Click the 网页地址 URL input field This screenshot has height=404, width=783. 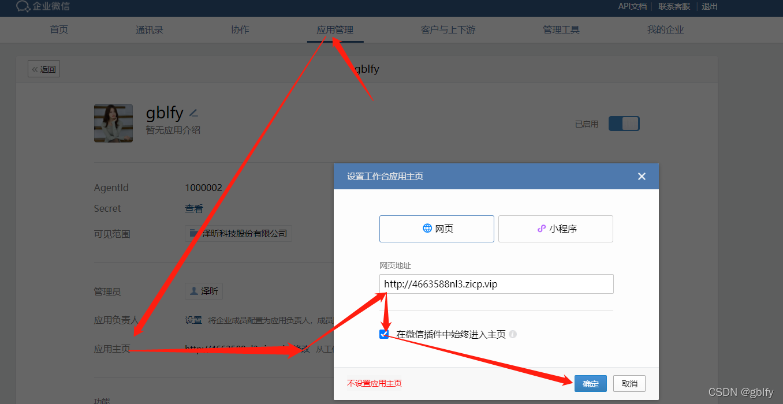(495, 284)
